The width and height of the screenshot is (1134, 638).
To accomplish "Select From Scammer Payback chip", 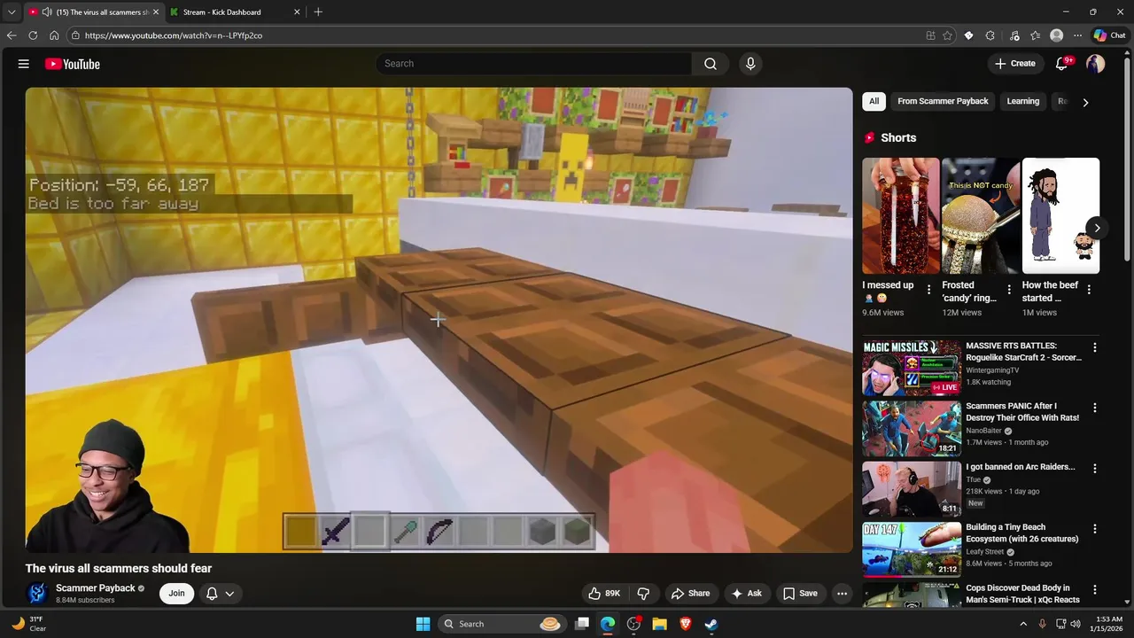I will pyautogui.click(x=943, y=101).
